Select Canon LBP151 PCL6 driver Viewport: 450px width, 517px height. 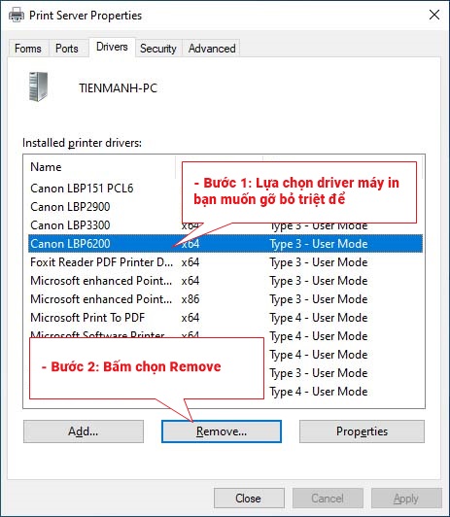[82, 189]
